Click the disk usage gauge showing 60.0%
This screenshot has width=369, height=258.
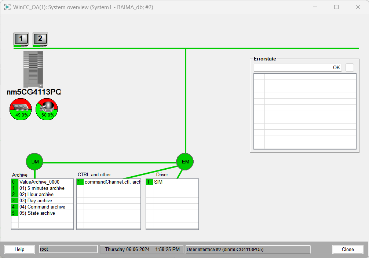47,109
